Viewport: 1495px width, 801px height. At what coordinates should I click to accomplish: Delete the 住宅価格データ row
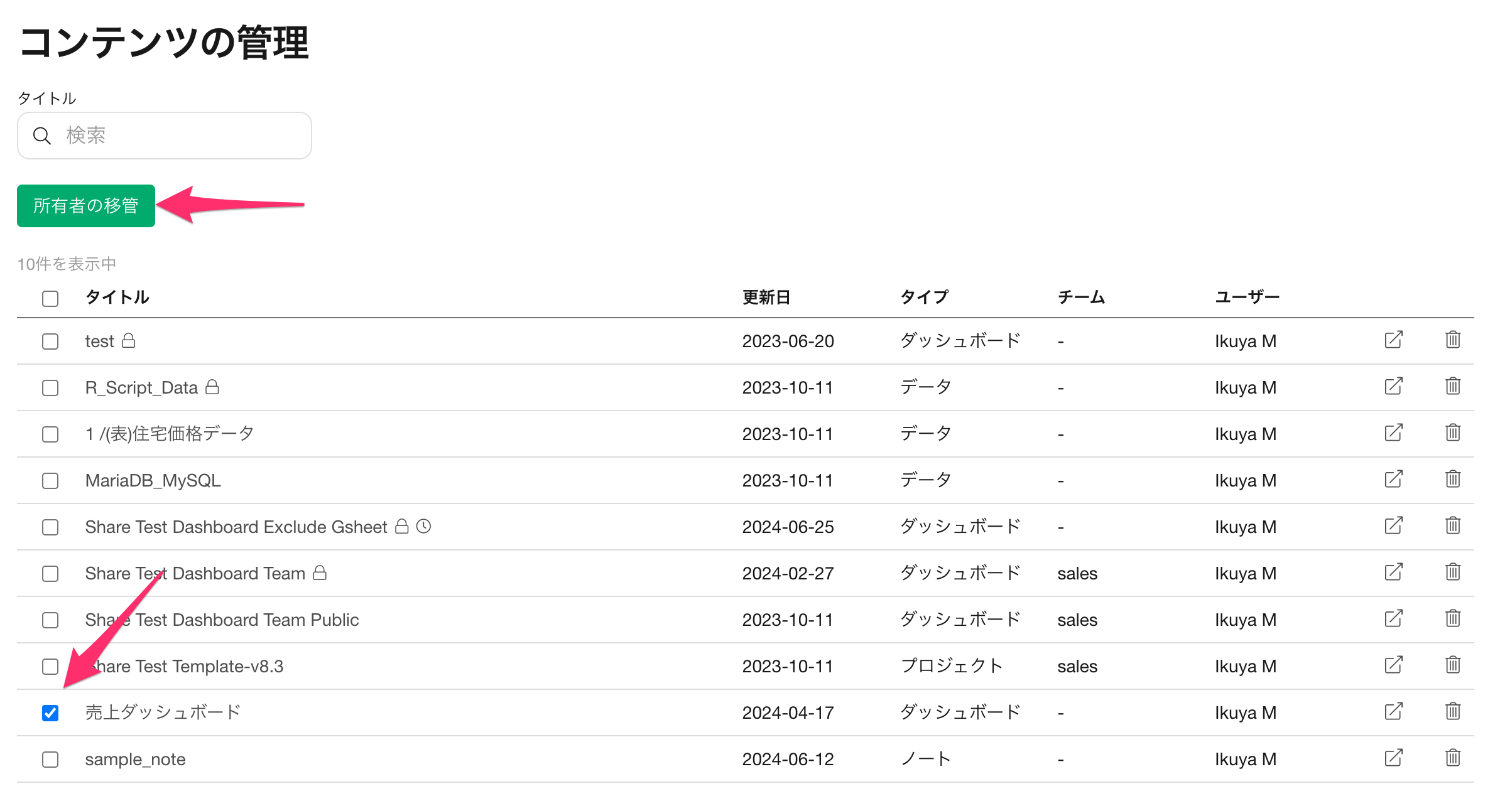1452,433
